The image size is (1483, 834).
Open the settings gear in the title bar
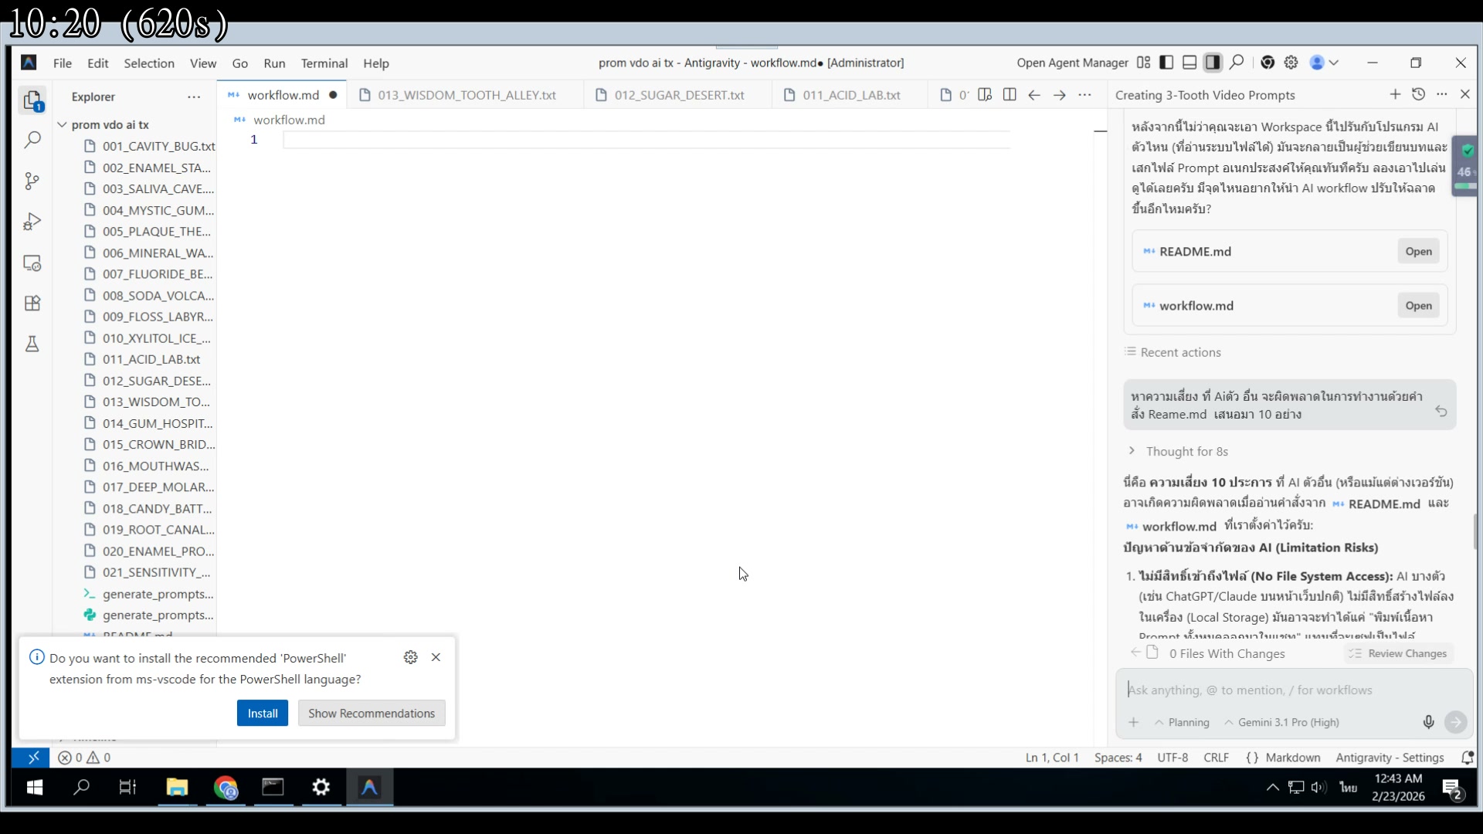pos(1291,63)
